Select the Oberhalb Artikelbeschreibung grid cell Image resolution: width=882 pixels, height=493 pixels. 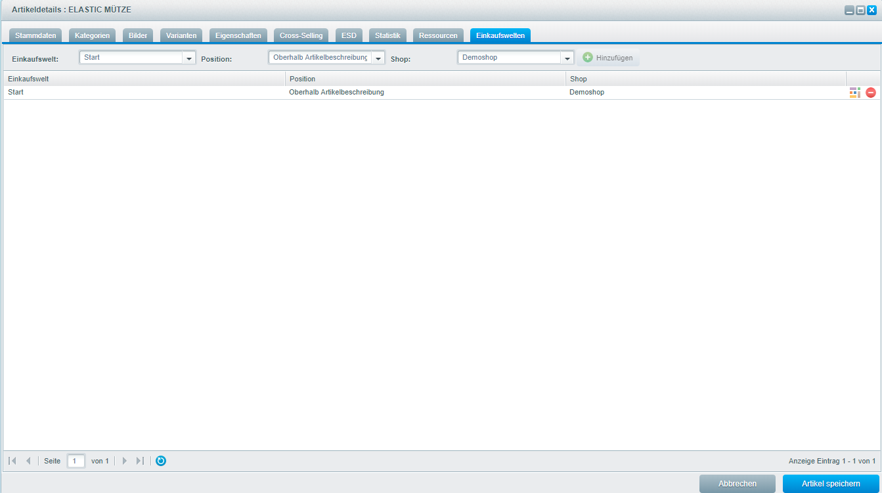pyautogui.click(x=426, y=93)
